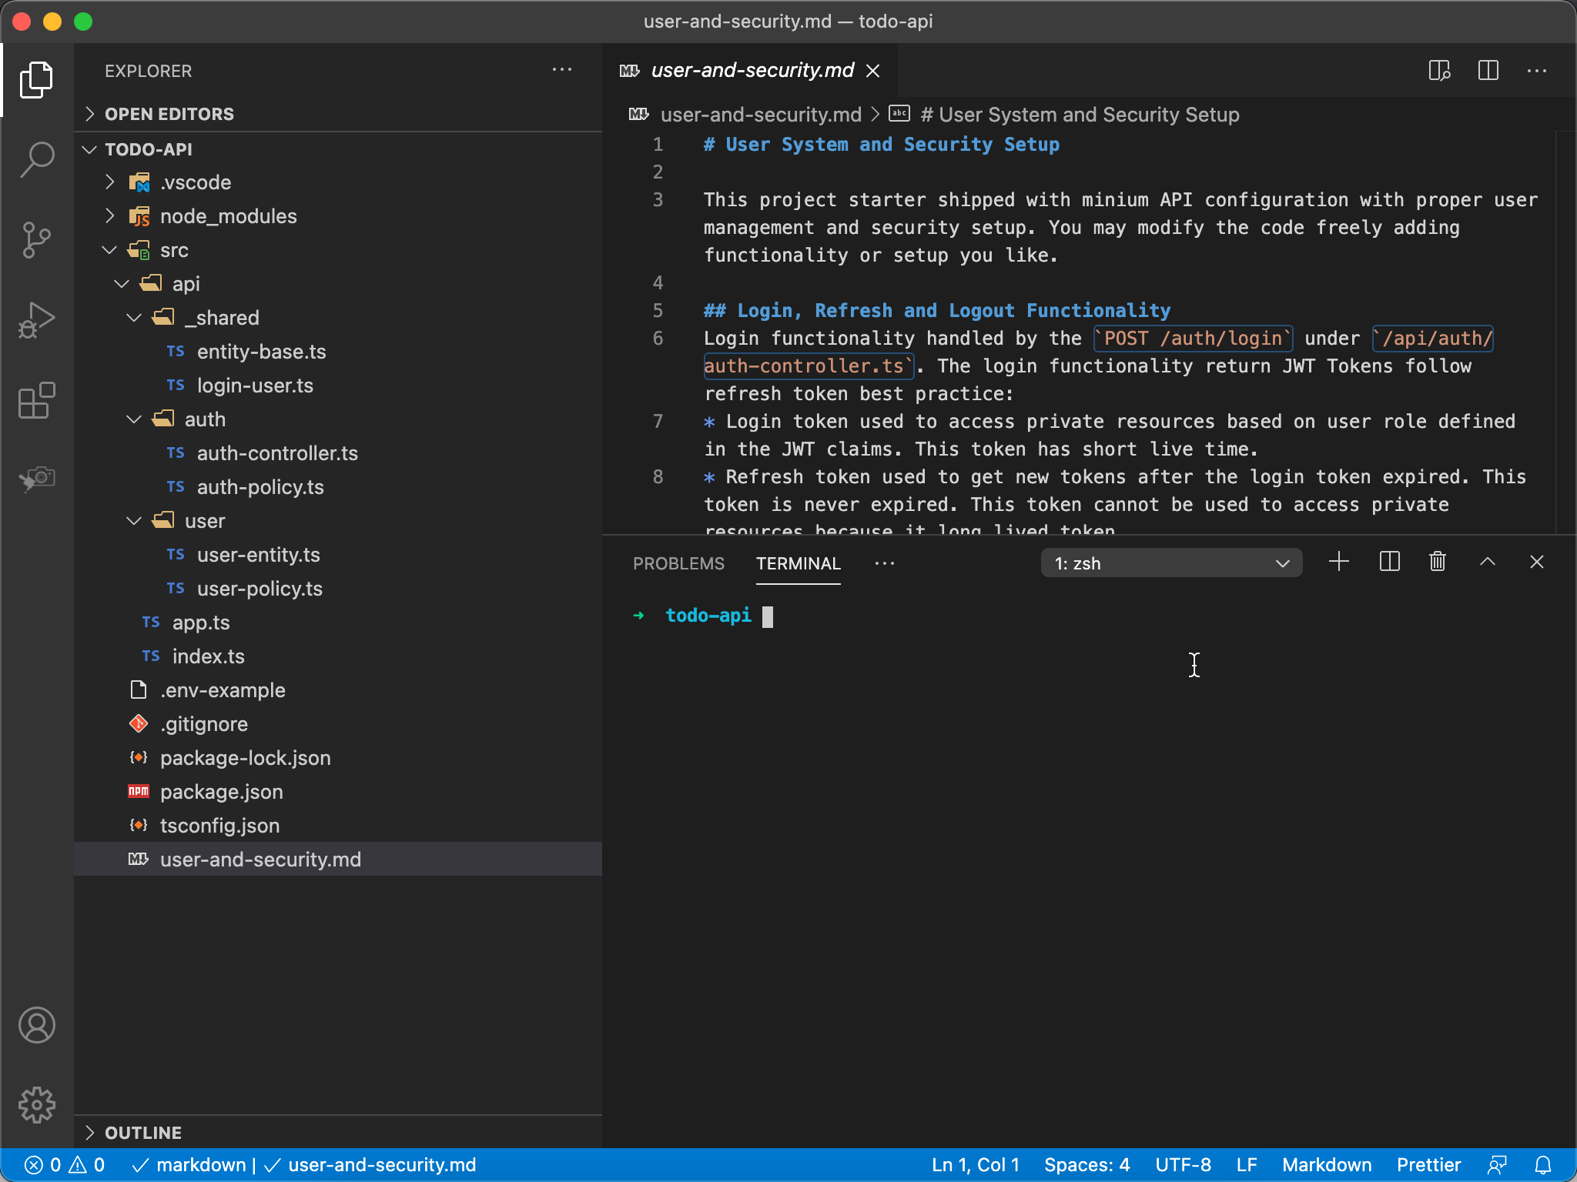1577x1182 pixels.
Task: Open markdown preview to the side
Action: [x=1439, y=70]
